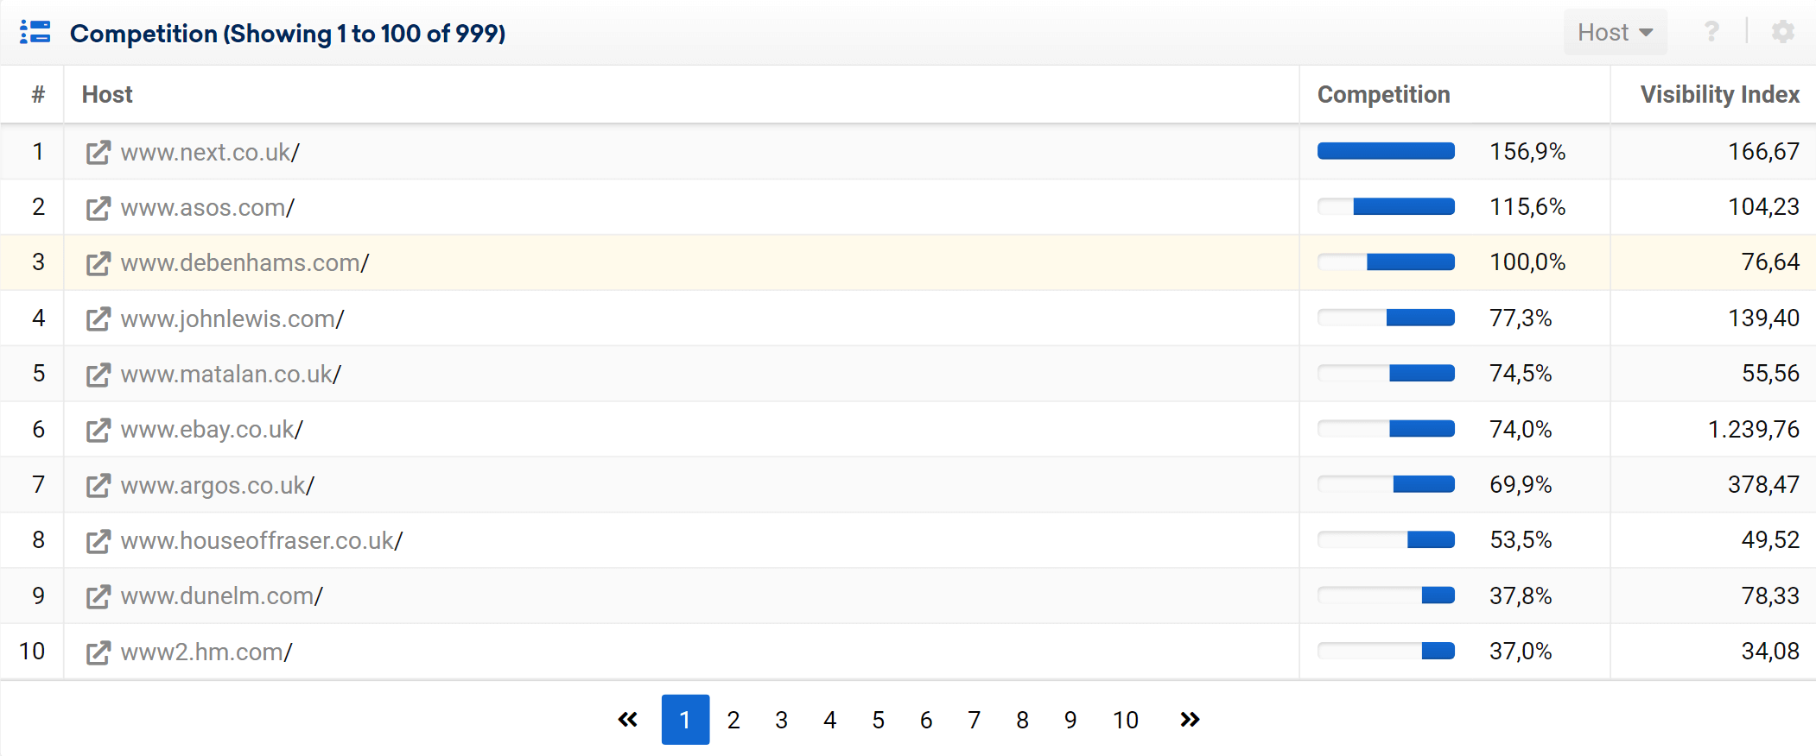Open external link icon for www.ebay.co.uk
This screenshot has width=1816, height=756.
pos(98,430)
